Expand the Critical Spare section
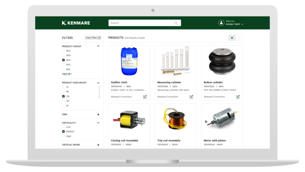Screen dimensions: 305x172 pos(98,145)
